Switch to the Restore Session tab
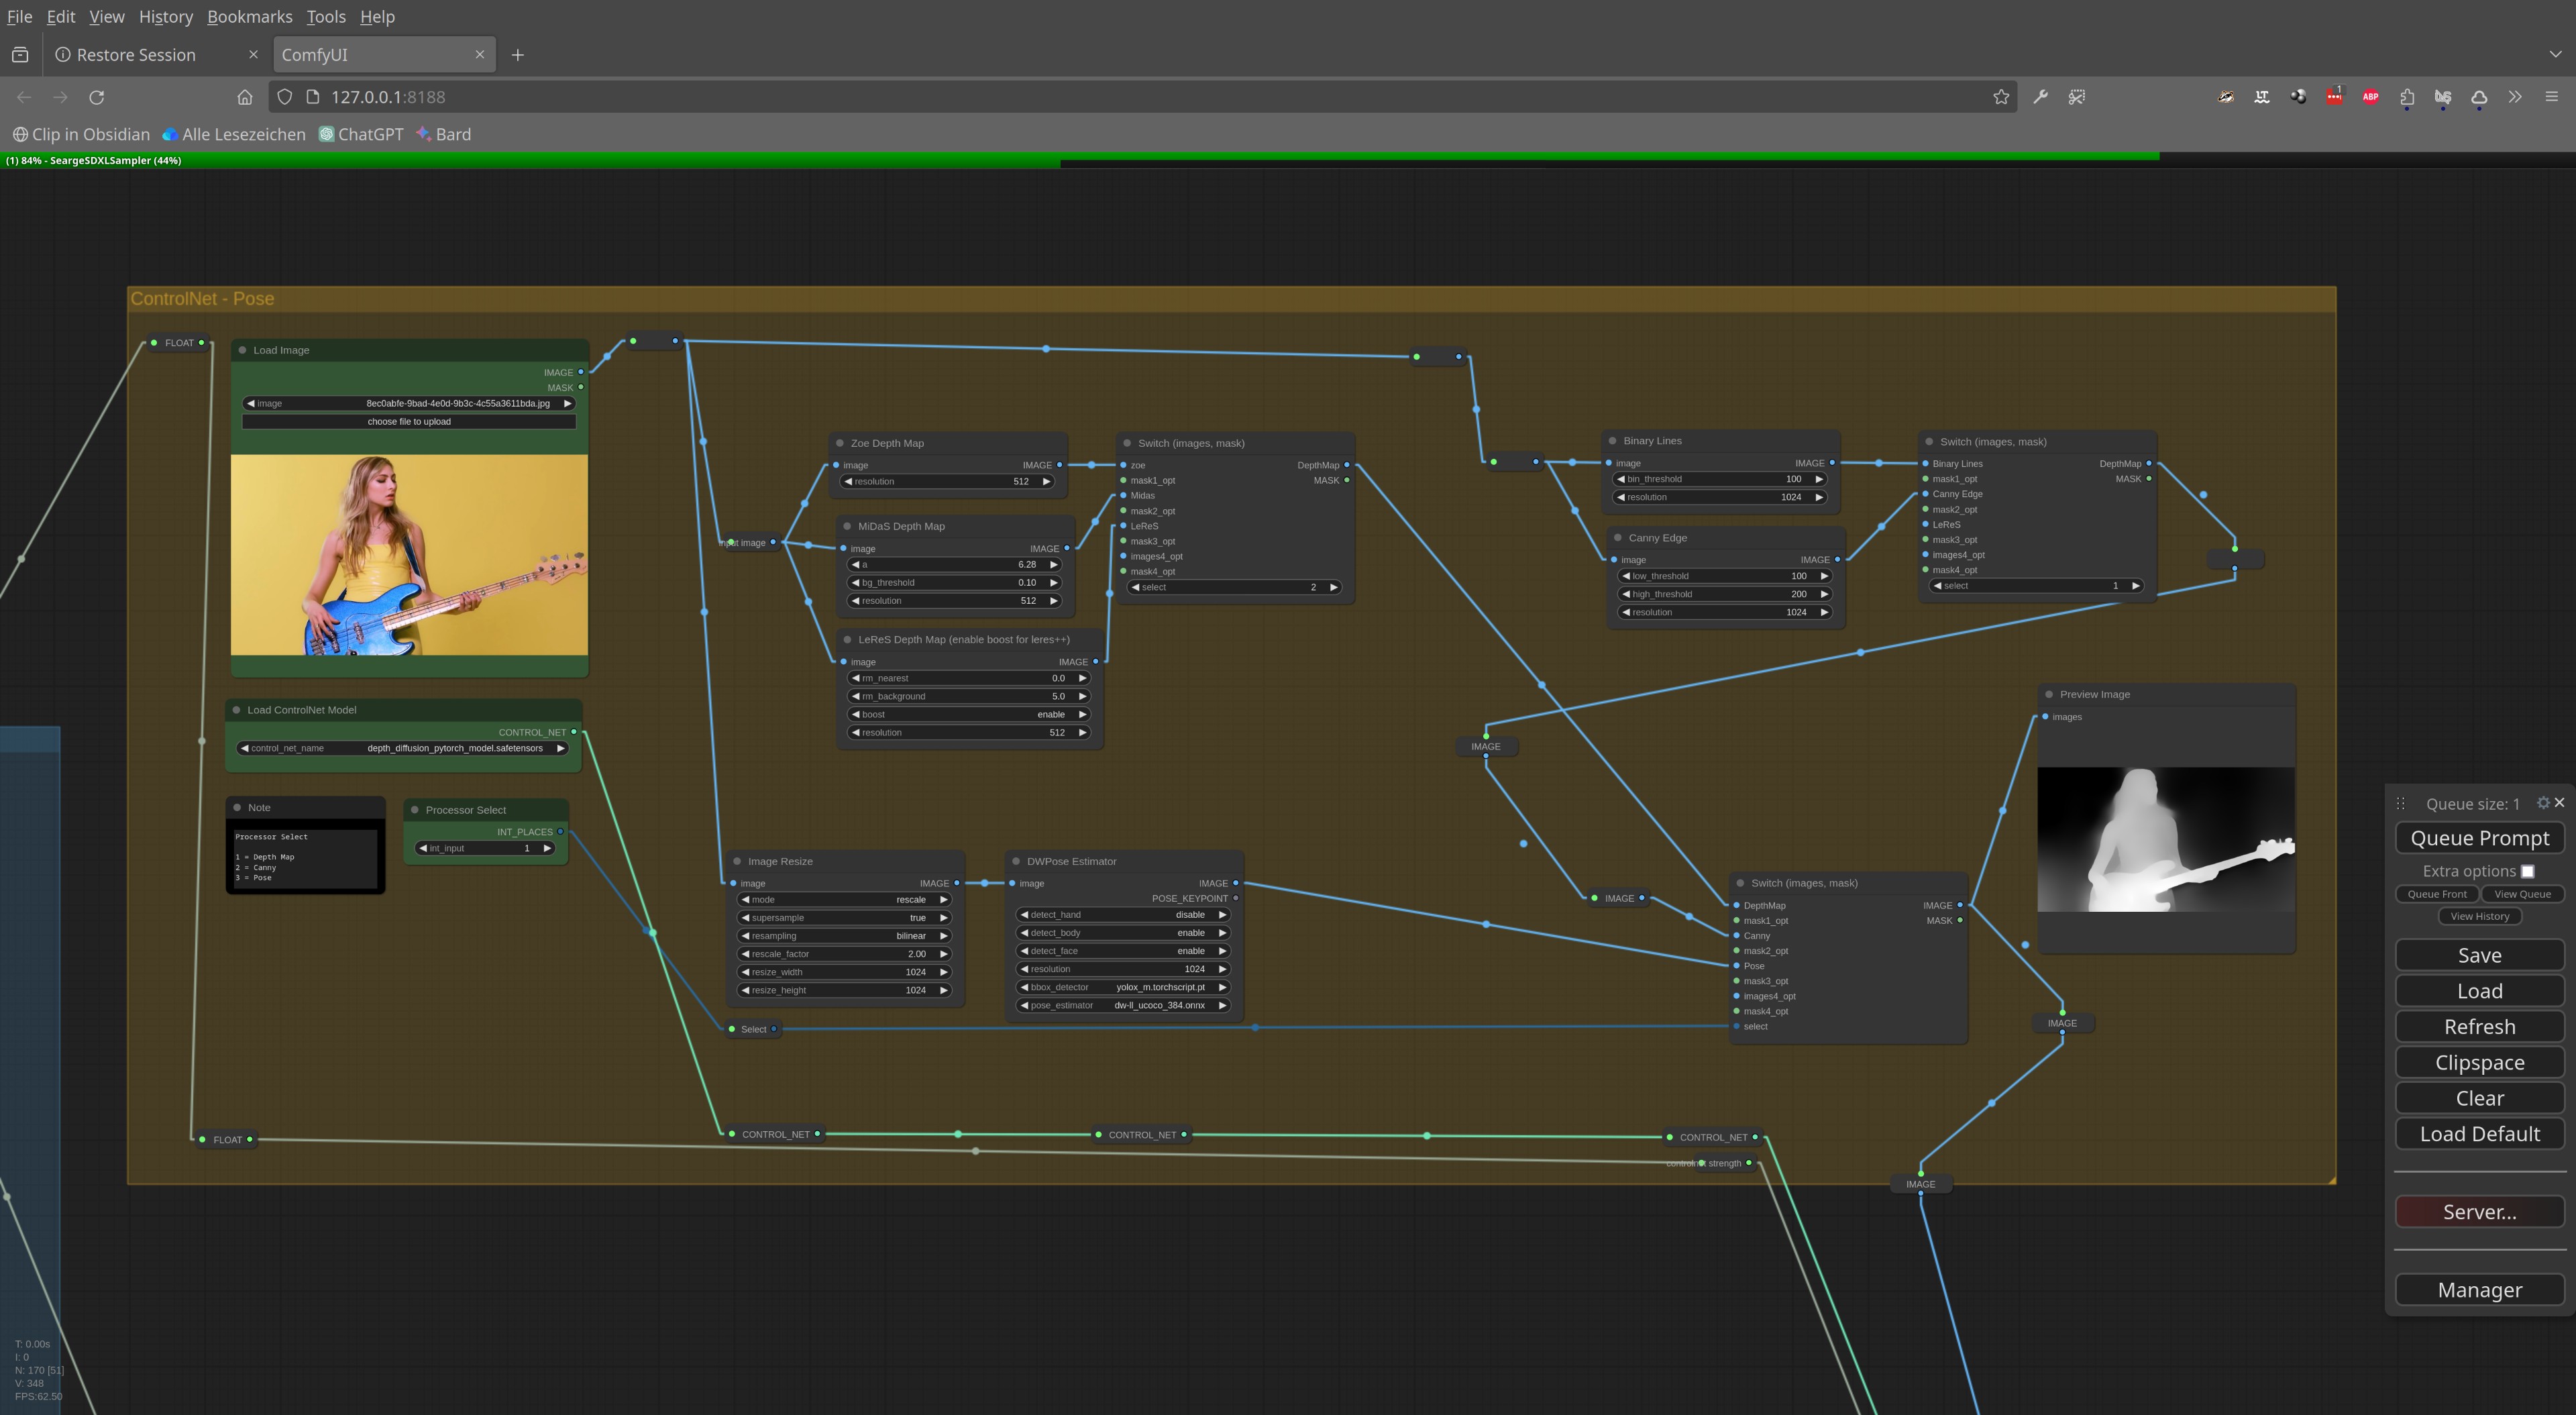The height and width of the screenshot is (1415, 2576). [136, 55]
